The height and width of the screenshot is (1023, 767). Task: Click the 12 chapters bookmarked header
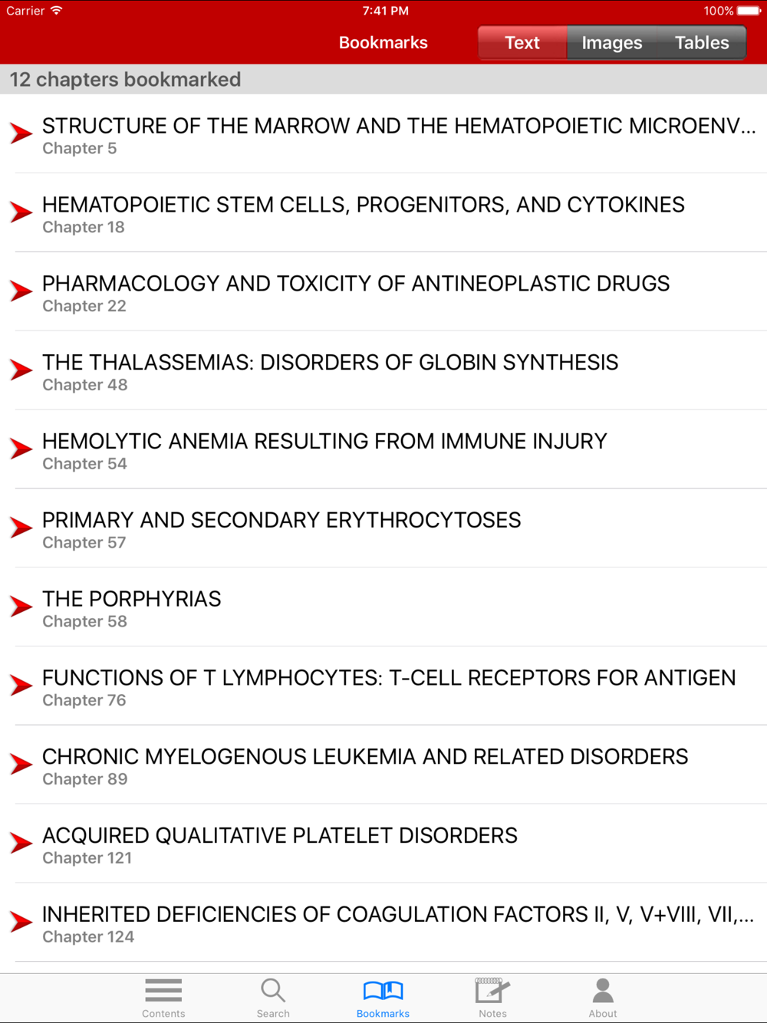click(125, 80)
